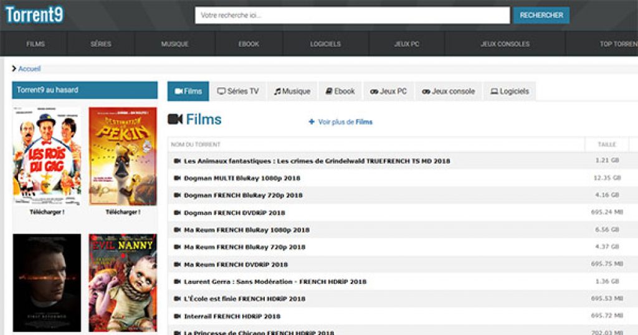The height and width of the screenshot is (335, 638).
Task: Click camera icon on Les Animaux fantastiques row
Action: 178,161
